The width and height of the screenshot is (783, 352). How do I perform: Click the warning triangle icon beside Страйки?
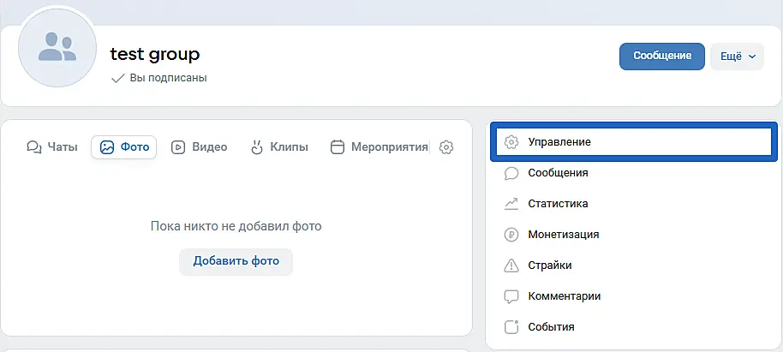(x=511, y=265)
